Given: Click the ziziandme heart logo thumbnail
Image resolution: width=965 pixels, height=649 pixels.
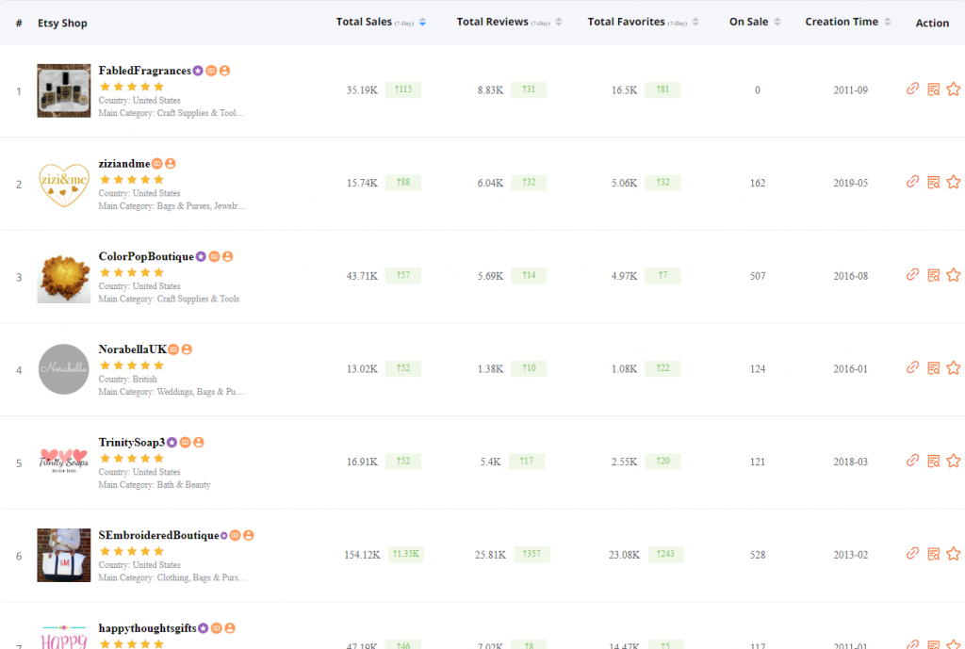Looking at the screenshot, I should pos(64,183).
